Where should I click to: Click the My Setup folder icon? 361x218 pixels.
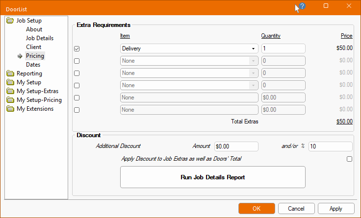click(x=10, y=82)
